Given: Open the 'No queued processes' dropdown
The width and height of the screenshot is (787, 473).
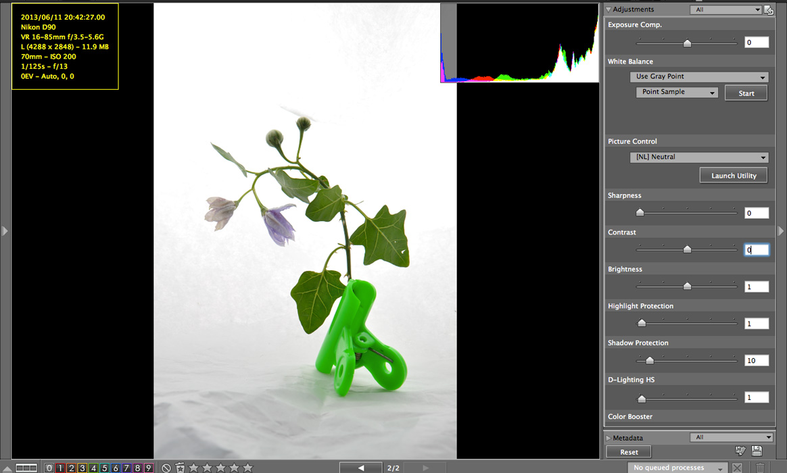Looking at the screenshot, I should (x=677, y=468).
